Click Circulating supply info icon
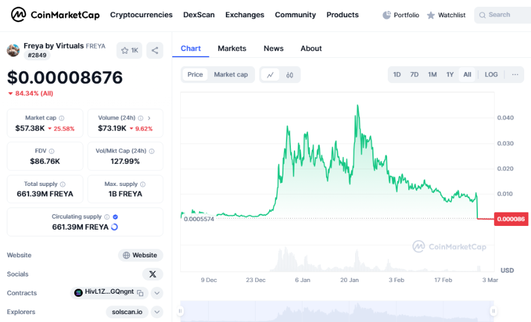This screenshot has width=531, height=322. click(x=107, y=217)
